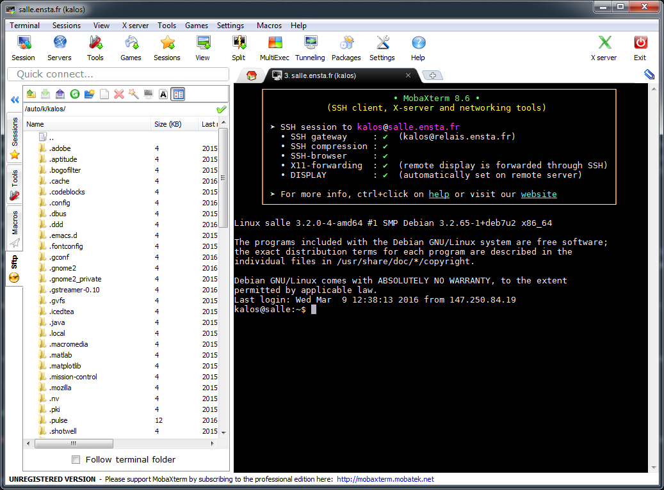Toggle plain-text transfer mode (A icon)
The width and height of the screenshot is (664, 490).
click(163, 94)
